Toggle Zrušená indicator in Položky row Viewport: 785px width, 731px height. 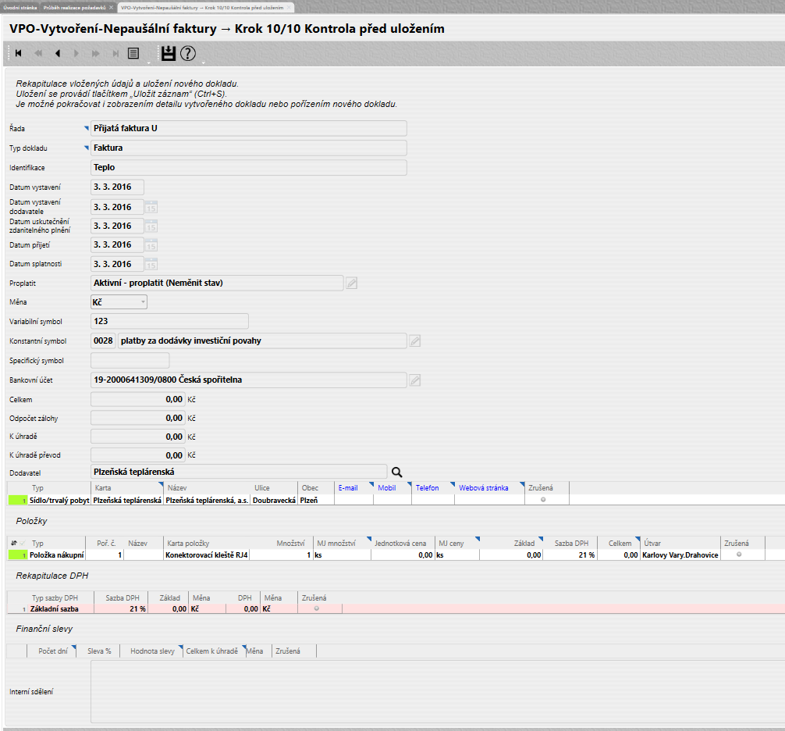[738, 554]
